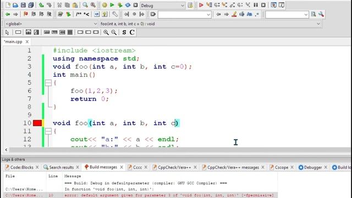
Task: Close the main.cpp tab
Action: (x=27, y=42)
